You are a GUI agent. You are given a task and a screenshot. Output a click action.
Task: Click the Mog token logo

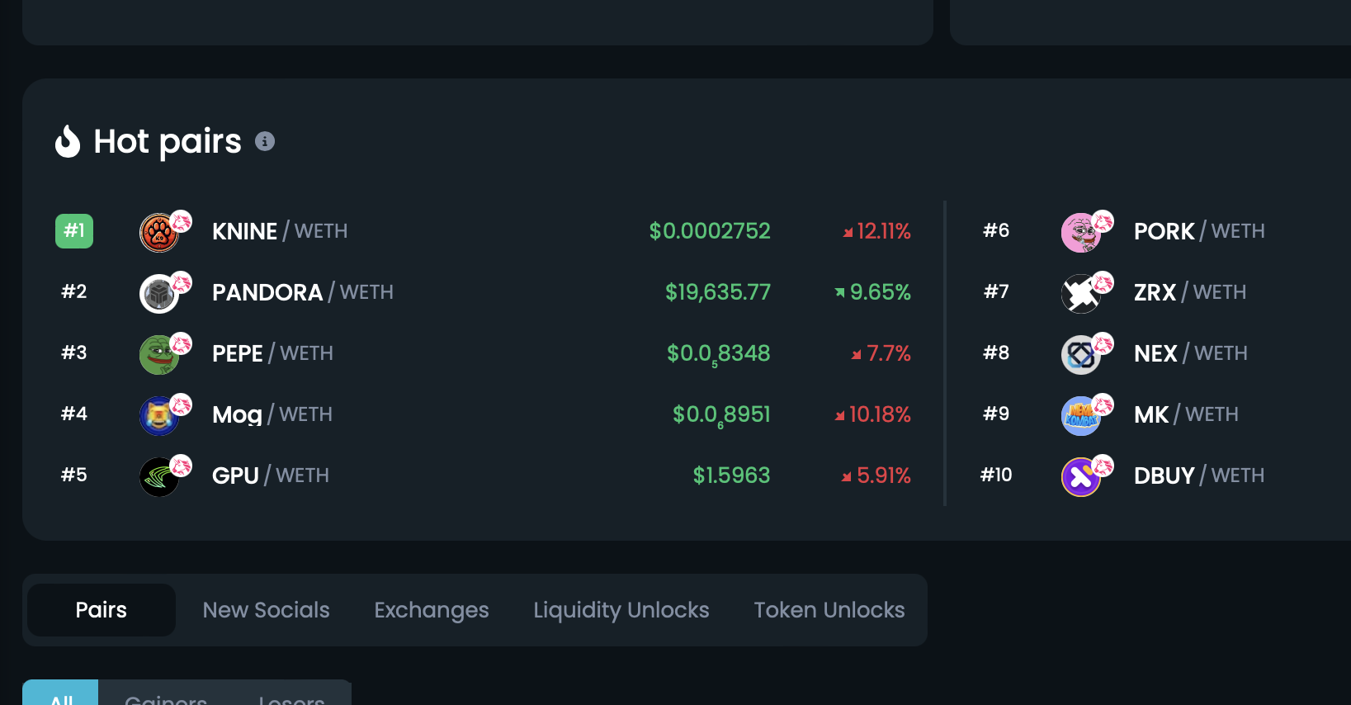pyautogui.click(x=159, y=416)
